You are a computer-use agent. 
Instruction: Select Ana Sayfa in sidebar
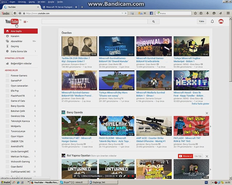pos(21,31)
